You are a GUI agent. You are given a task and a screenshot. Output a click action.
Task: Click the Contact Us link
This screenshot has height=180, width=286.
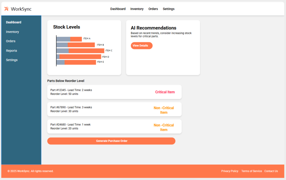[271, 171]
